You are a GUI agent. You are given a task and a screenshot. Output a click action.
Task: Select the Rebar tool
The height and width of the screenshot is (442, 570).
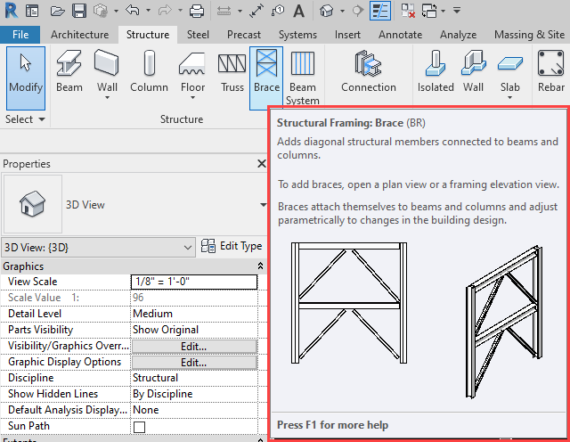[551, 71]
